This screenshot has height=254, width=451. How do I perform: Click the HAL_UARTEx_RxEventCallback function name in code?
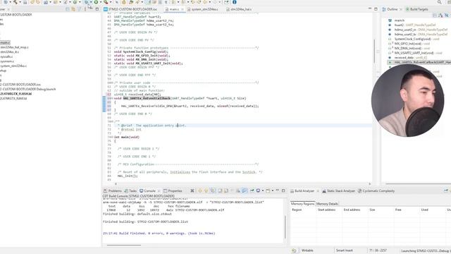pyautogui.click(x=147, y=98)
